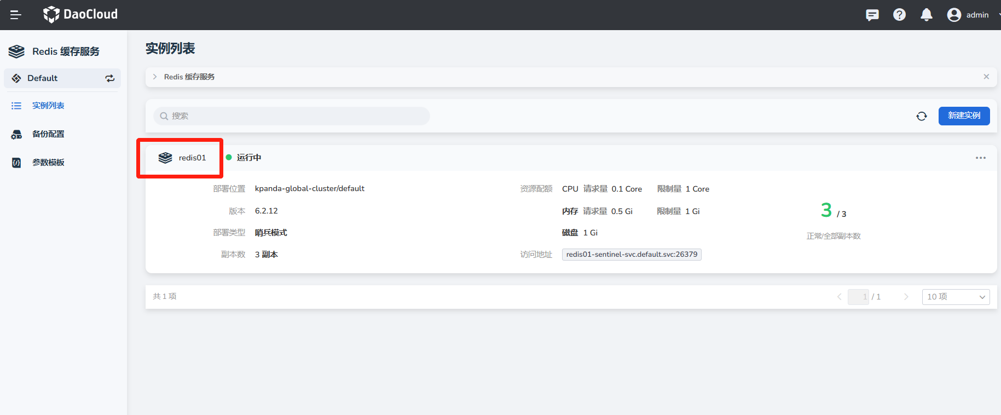
Task: Open the redis01 instance link
Action: click(x=192, y=158)
